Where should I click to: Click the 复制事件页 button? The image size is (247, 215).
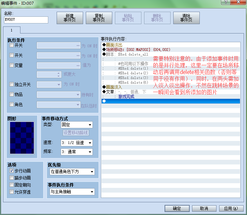pos(99,18)
